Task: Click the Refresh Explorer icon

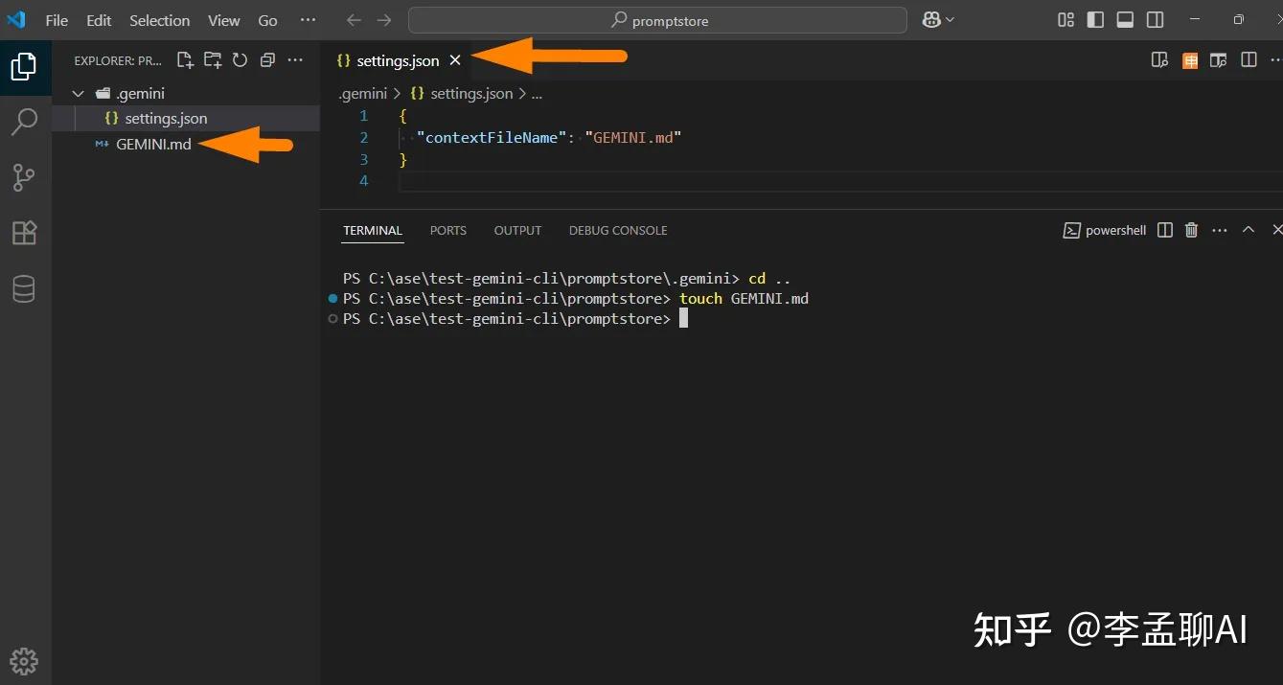Action: click(240, 59)
